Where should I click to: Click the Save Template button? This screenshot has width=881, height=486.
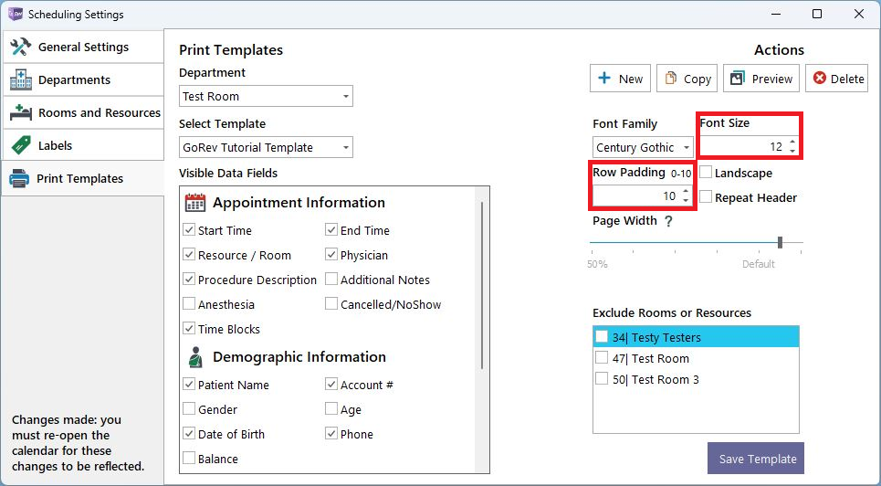(756, 459)
